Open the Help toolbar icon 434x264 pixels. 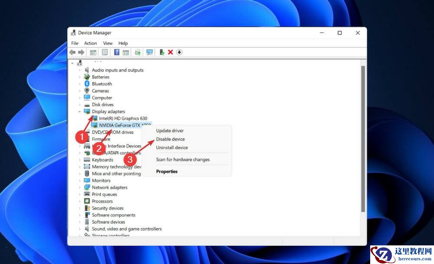pyautogui.click(x=116, y=52)
